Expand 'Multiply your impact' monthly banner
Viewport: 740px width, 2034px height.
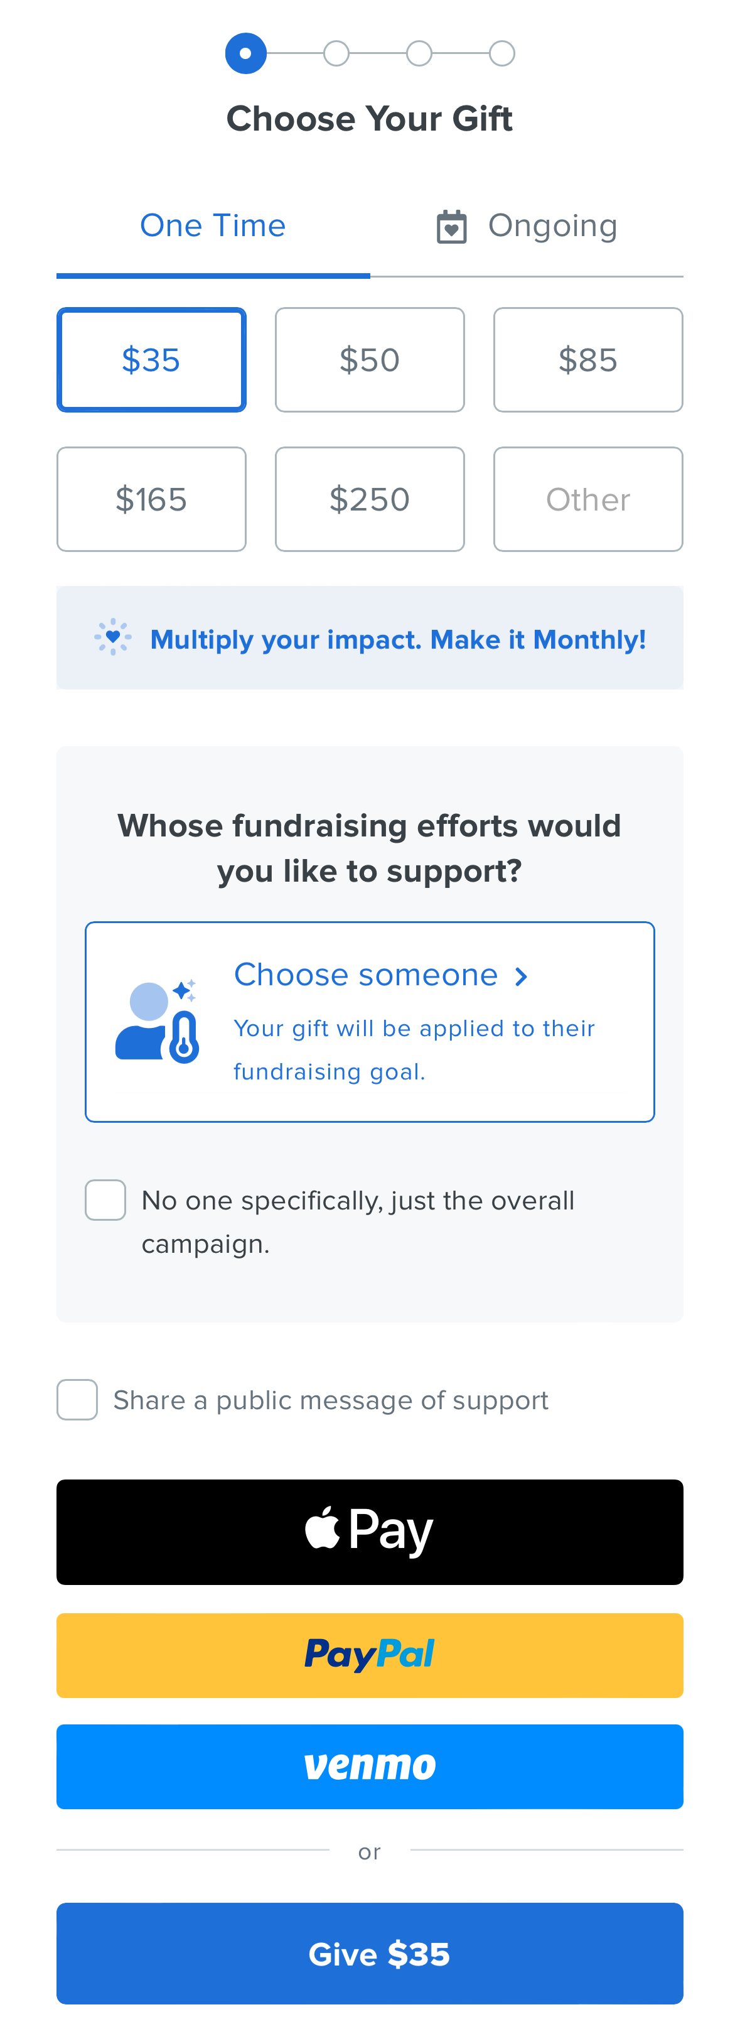point(397,639)
